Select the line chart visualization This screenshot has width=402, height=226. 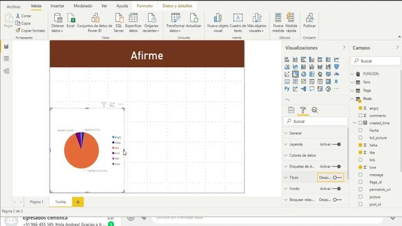tap(337, 60)
